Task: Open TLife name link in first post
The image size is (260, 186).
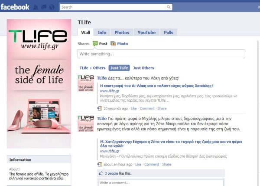Action: pyautogui.click(x=102, y=78)
